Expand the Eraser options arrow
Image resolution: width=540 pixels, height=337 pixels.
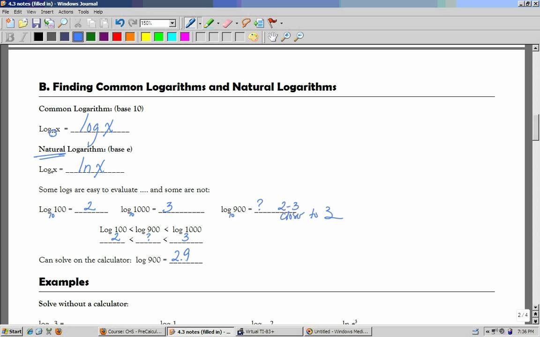237,23
